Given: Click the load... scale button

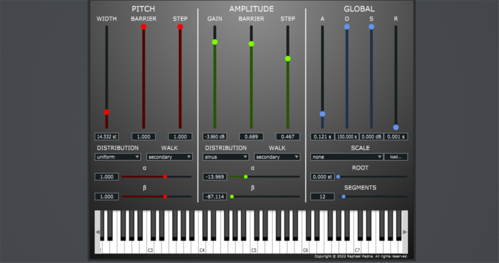Looking at the screenshot, I should click(x=396, y=157).
